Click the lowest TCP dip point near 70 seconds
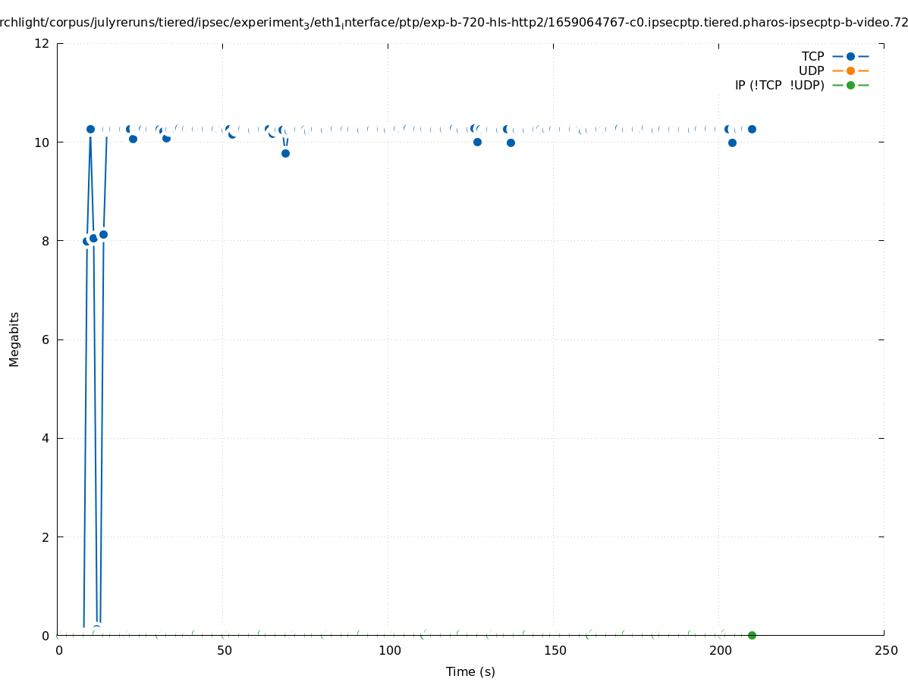 [285, 153]
